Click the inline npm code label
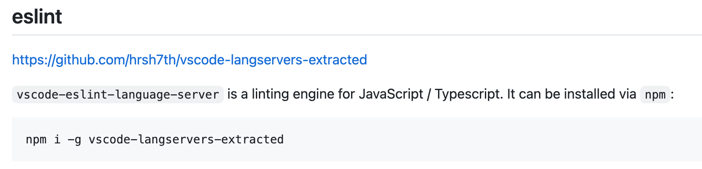This screenshot has height=169, width=702. tap(655, 94)
